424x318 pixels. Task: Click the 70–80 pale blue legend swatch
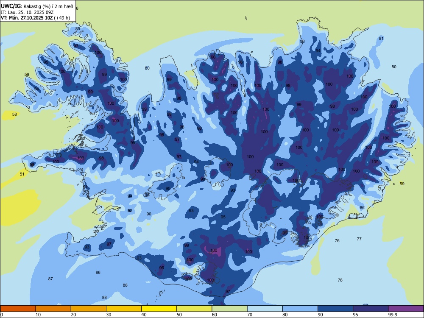(x=265, y=309)
